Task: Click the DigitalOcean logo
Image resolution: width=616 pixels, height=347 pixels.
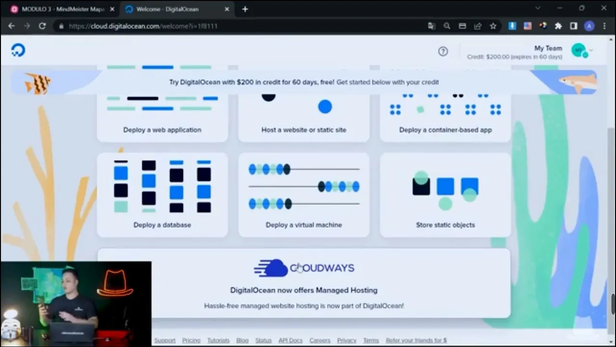Action: click(x=18, y=50)
